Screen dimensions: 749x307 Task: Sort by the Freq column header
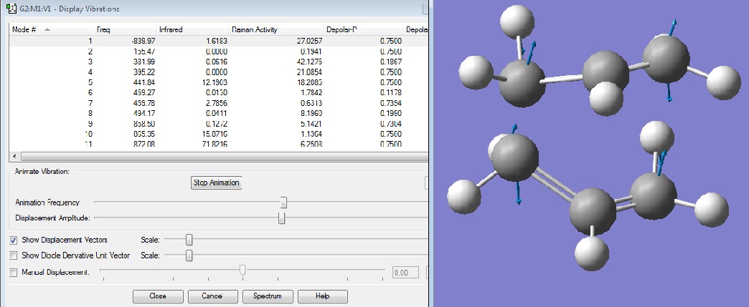pos(105,31)
